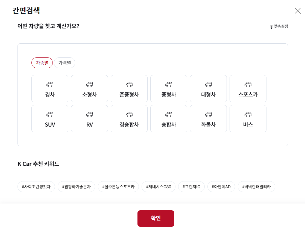305x230 pixels.
Task: Switch to the 가격별 (by price) tab
Action: (64, 63)
